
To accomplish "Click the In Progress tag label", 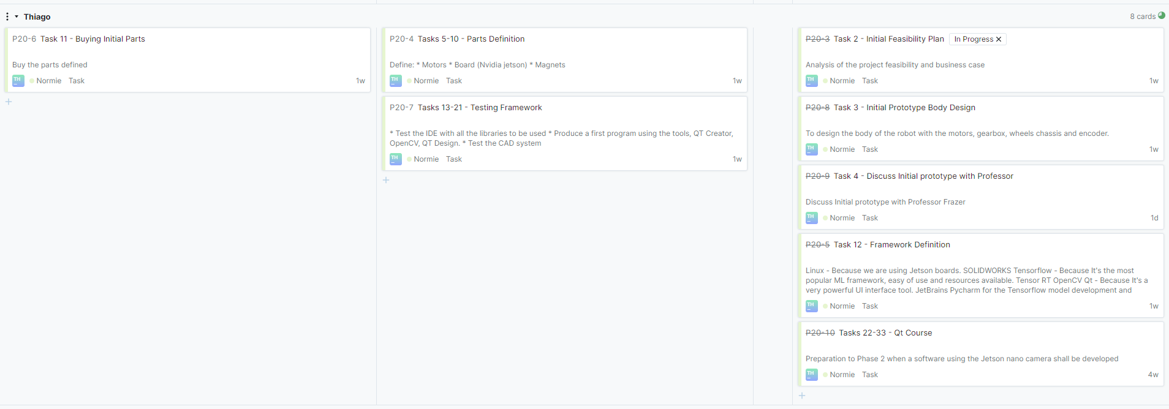I will pyautogui.click(x=974, y=39).
